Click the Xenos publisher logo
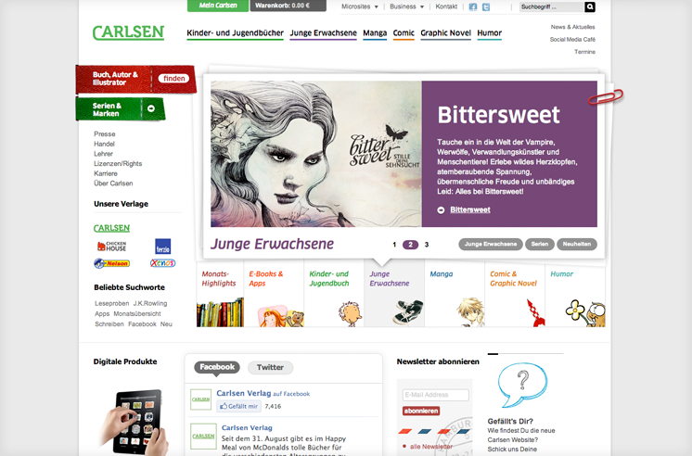The width and height of the screenshot is (692, 456). 163,263
